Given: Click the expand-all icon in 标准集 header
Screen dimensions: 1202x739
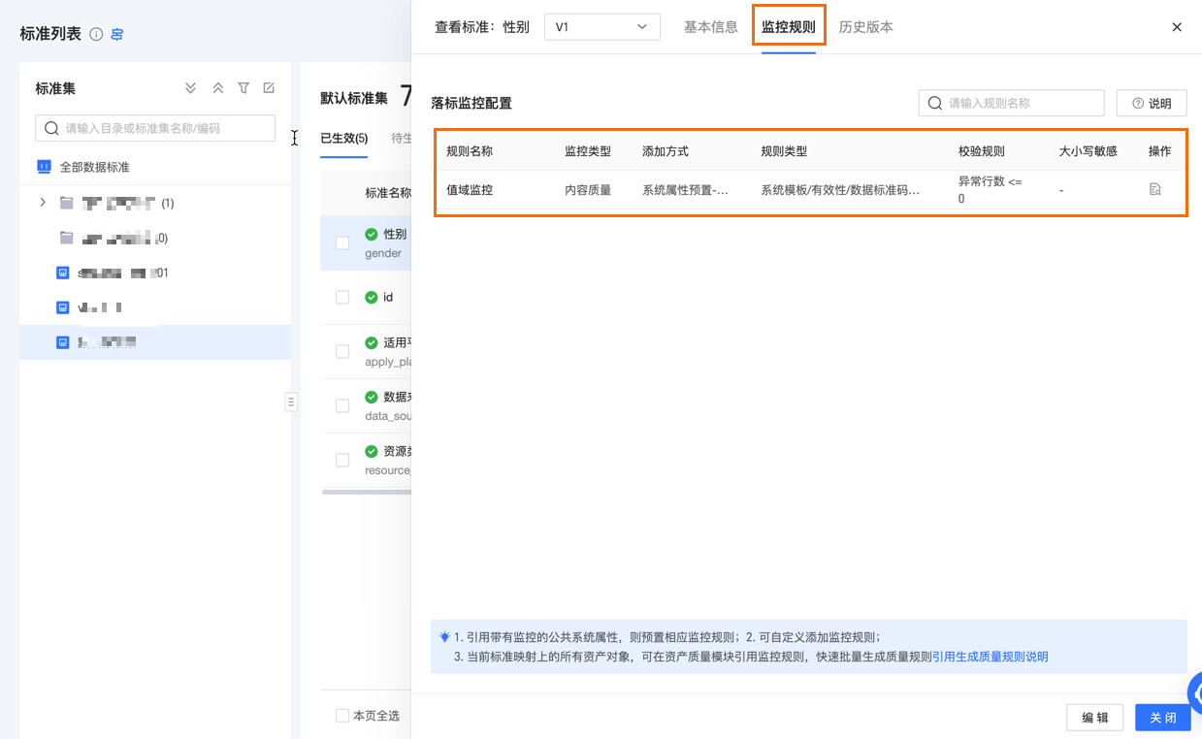Looking at the screenshot, I should (x=191, y=88).
